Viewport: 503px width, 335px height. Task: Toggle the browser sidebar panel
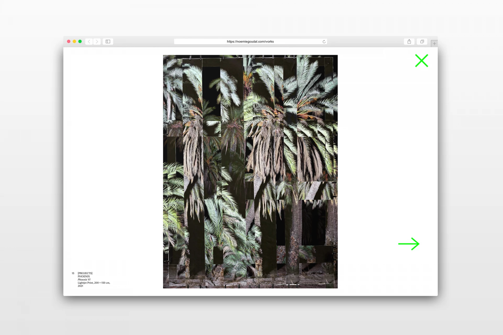point(108,42)
